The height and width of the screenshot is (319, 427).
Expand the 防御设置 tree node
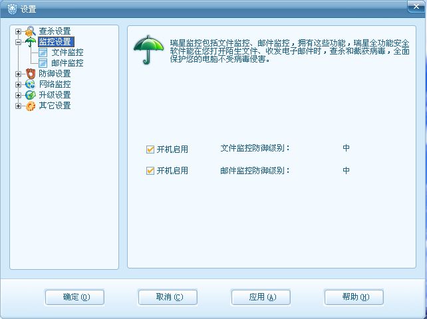pos(18,74)
